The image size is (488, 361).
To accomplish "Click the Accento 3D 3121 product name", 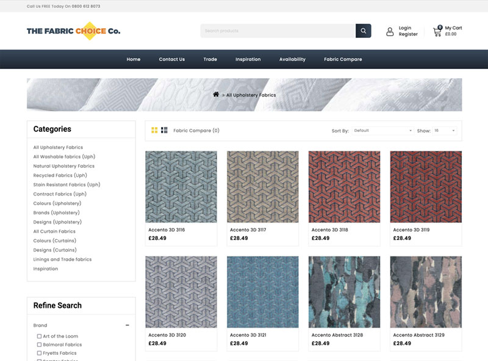I will (248, 335).
